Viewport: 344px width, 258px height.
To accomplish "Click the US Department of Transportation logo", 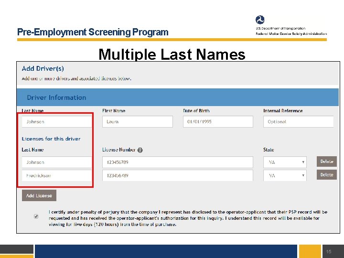I will click(x=260, y=20).
